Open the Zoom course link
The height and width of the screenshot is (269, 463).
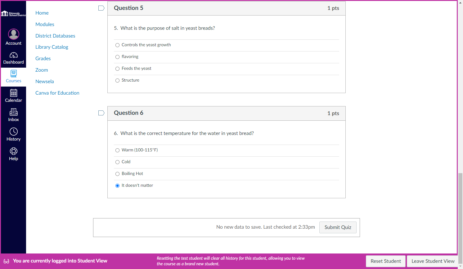click(42, 70)
